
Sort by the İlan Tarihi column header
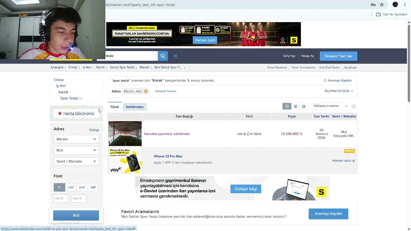click(321, 116)
